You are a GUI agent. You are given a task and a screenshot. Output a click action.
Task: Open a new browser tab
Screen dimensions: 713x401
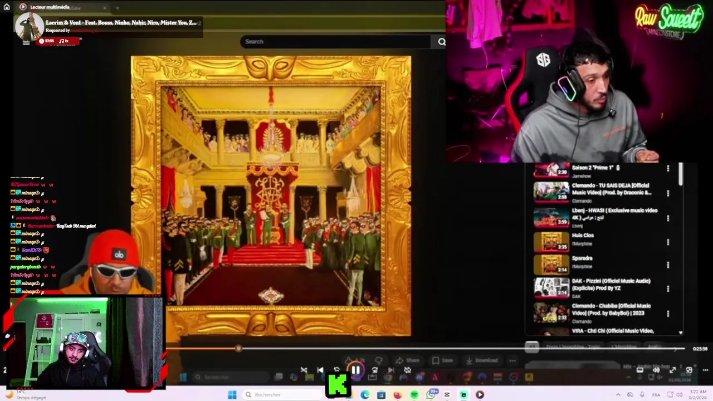(117, 7)
